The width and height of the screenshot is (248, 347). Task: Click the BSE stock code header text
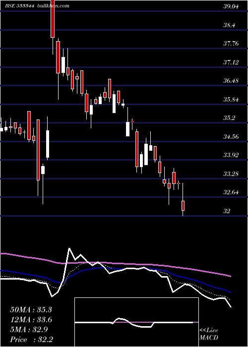[x=19, y=6]
